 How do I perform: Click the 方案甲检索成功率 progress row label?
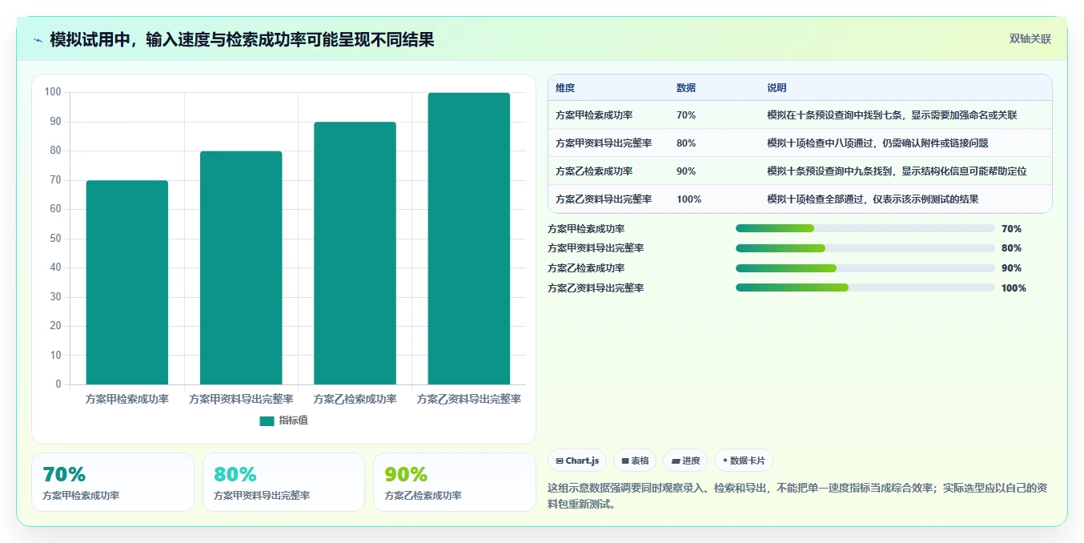[x=586, y=228]
